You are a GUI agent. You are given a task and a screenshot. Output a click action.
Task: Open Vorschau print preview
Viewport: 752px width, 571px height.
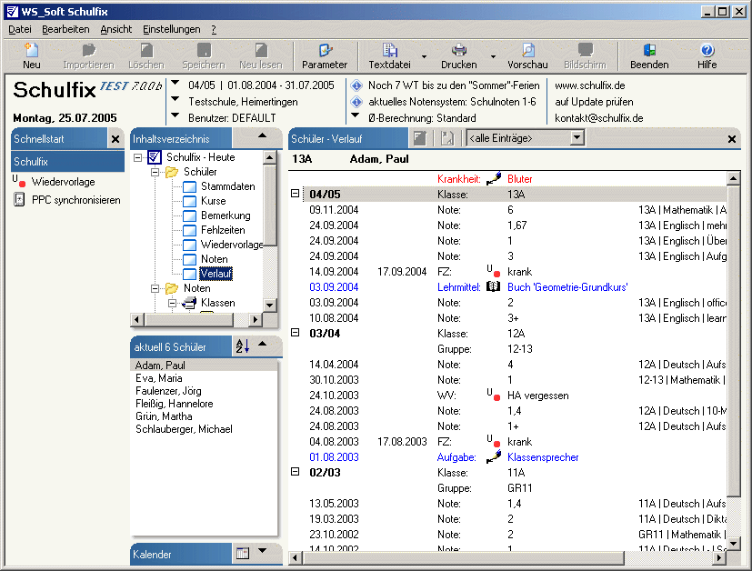[527, 51]
